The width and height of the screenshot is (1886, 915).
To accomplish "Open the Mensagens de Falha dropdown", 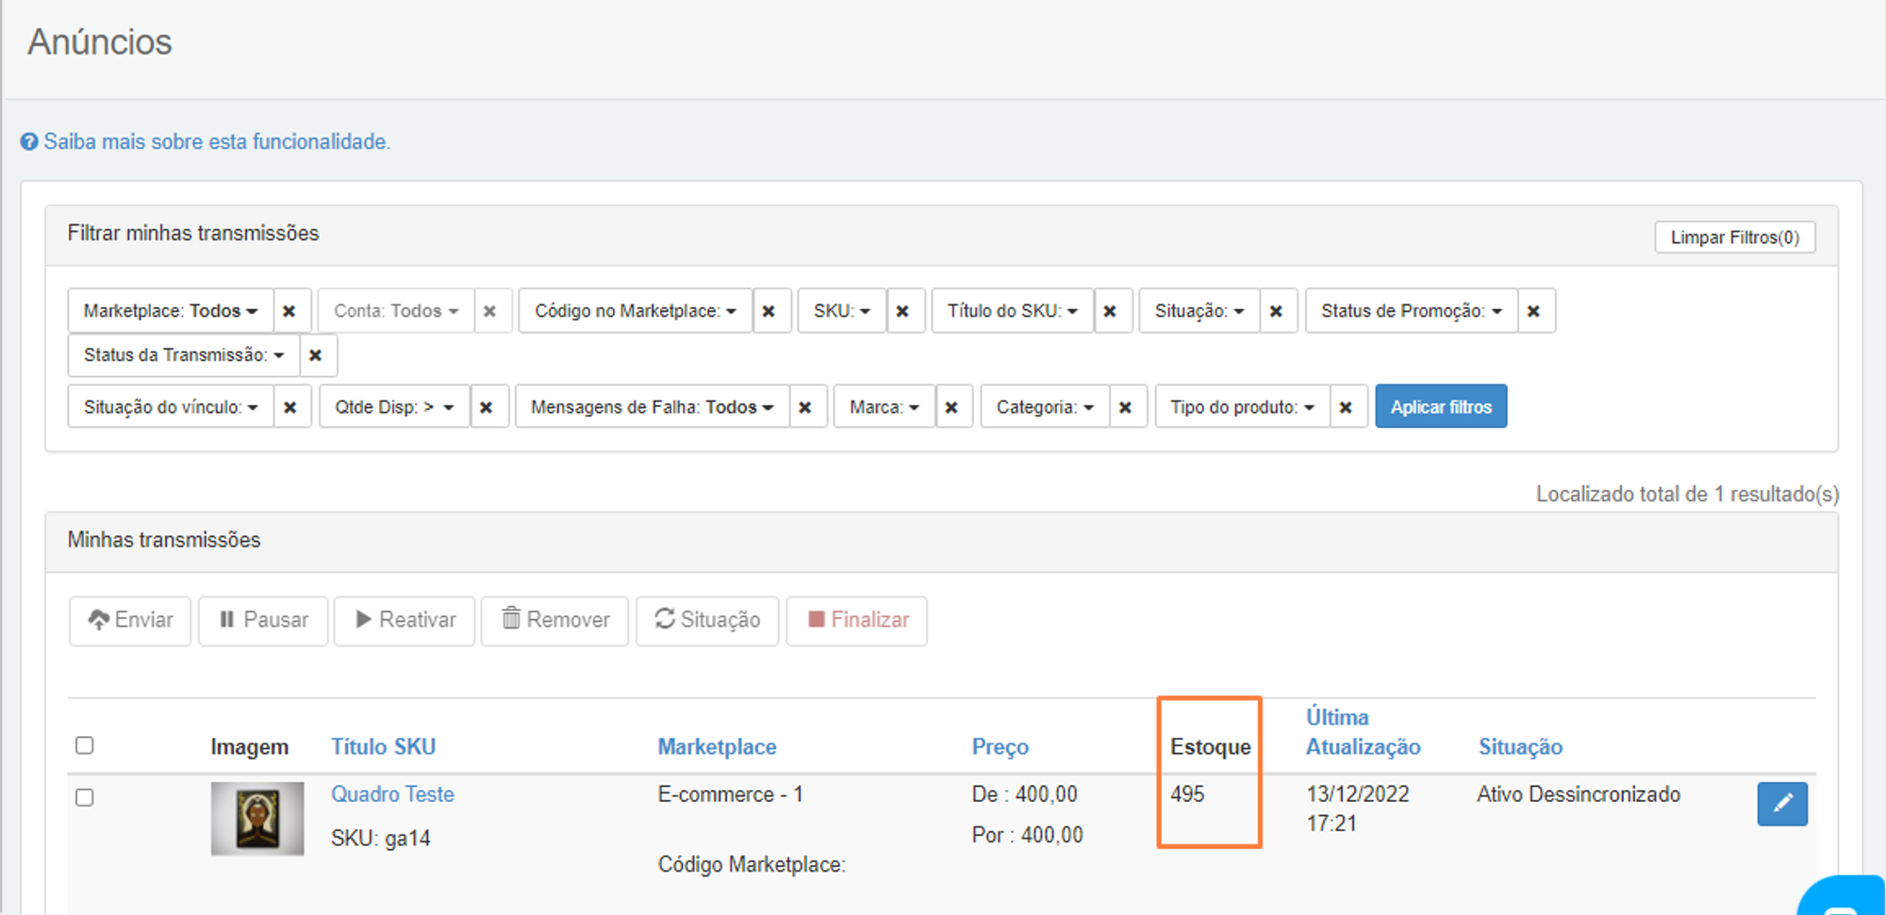I will 653,407.
